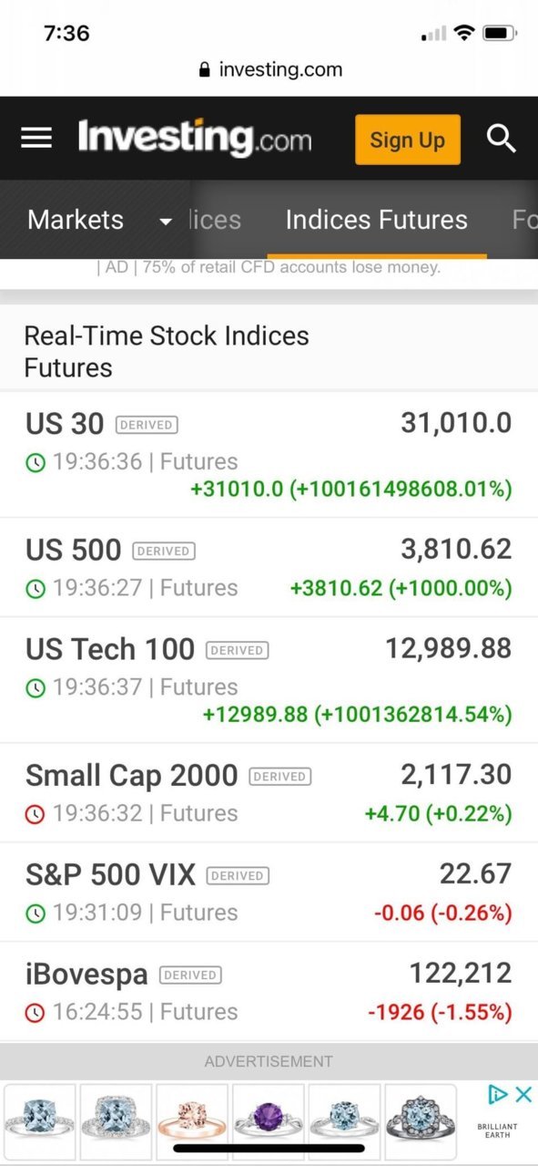
Task: Tap the lock icon in address bar
Action: click(x=204, y=70)
